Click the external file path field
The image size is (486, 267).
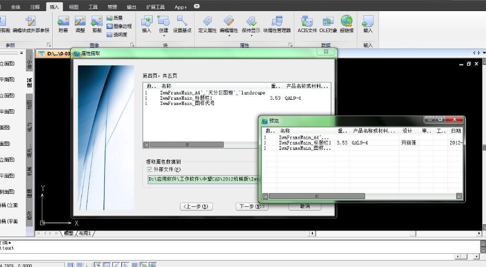click(x=203, y=179)
